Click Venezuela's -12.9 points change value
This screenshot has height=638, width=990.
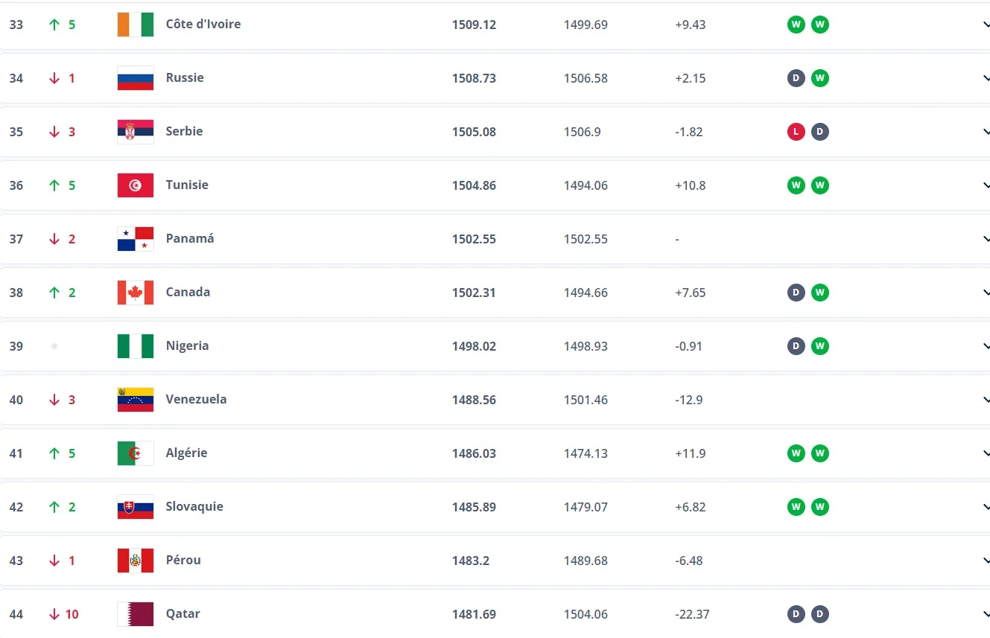tap(690, 400)
